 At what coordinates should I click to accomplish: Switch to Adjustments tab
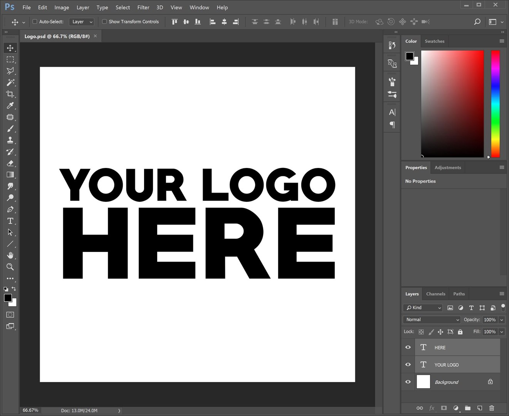click(448, 168)
